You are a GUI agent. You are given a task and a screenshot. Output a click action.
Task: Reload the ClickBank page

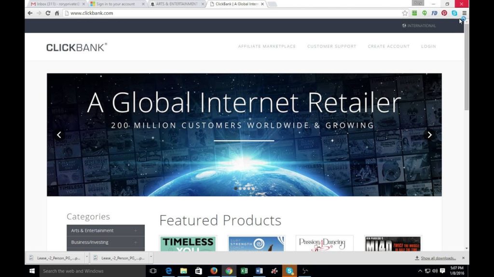pos(48,13)
